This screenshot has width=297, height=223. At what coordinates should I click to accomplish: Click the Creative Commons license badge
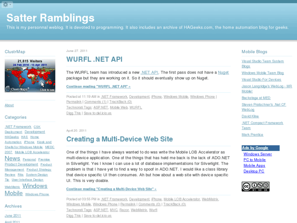point(255,187)
